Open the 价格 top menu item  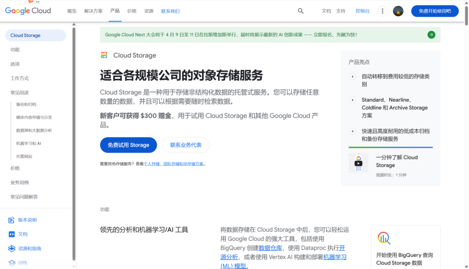pyautogui.click(x=131, y=11)
